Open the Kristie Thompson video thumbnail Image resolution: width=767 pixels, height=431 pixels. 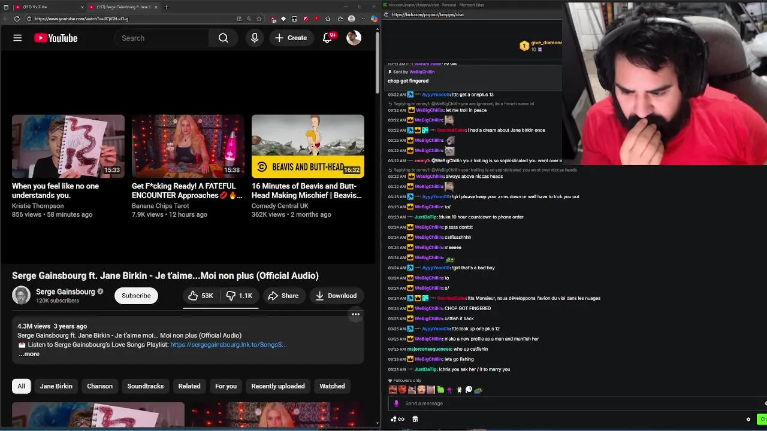point(68,146)
